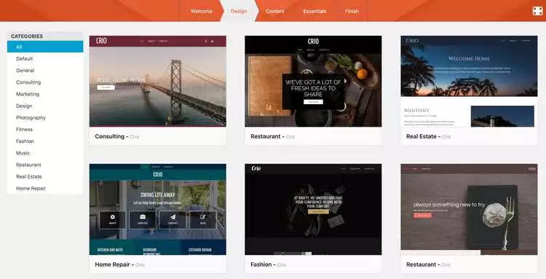Click the 'Home Repair - Crio' title
The width and height of the screenshot is (546, 279).
pyautogui.click(x=119, y=264)
